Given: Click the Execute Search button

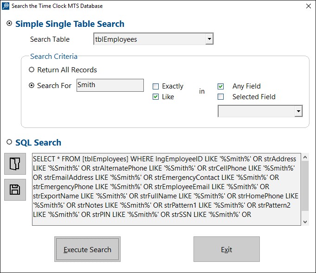Looking at the screenshot, I should (x=87, y=249).
